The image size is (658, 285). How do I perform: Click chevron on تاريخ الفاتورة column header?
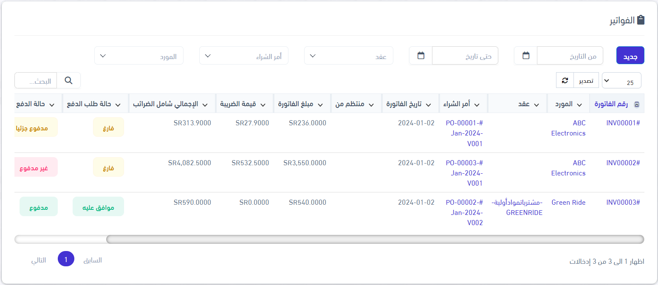(429, 104)
